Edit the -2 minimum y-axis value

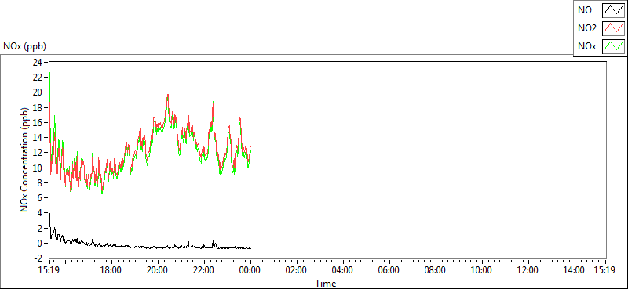38,258
